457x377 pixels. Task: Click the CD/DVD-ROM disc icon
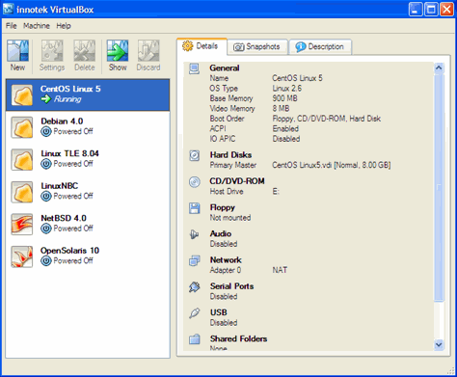pos(195,182)
